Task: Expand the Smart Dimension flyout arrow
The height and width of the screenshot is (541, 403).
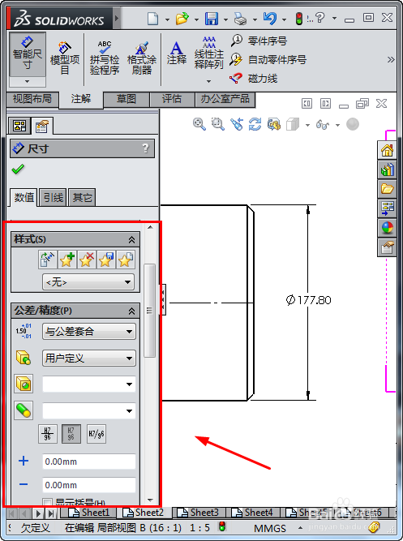Action: coord(28,82)
